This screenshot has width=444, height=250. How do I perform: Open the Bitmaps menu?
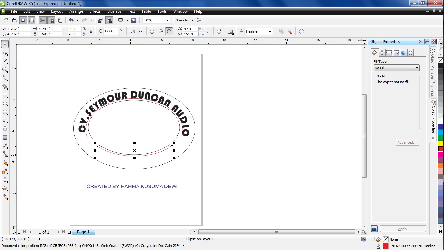point(114,11)
